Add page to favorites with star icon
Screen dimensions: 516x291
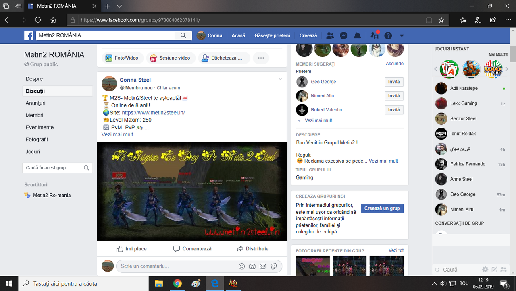coord(441,20)
